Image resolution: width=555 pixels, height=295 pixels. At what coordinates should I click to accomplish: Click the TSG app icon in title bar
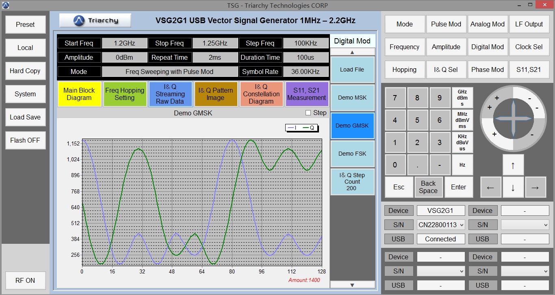click(x=6, y=5)
